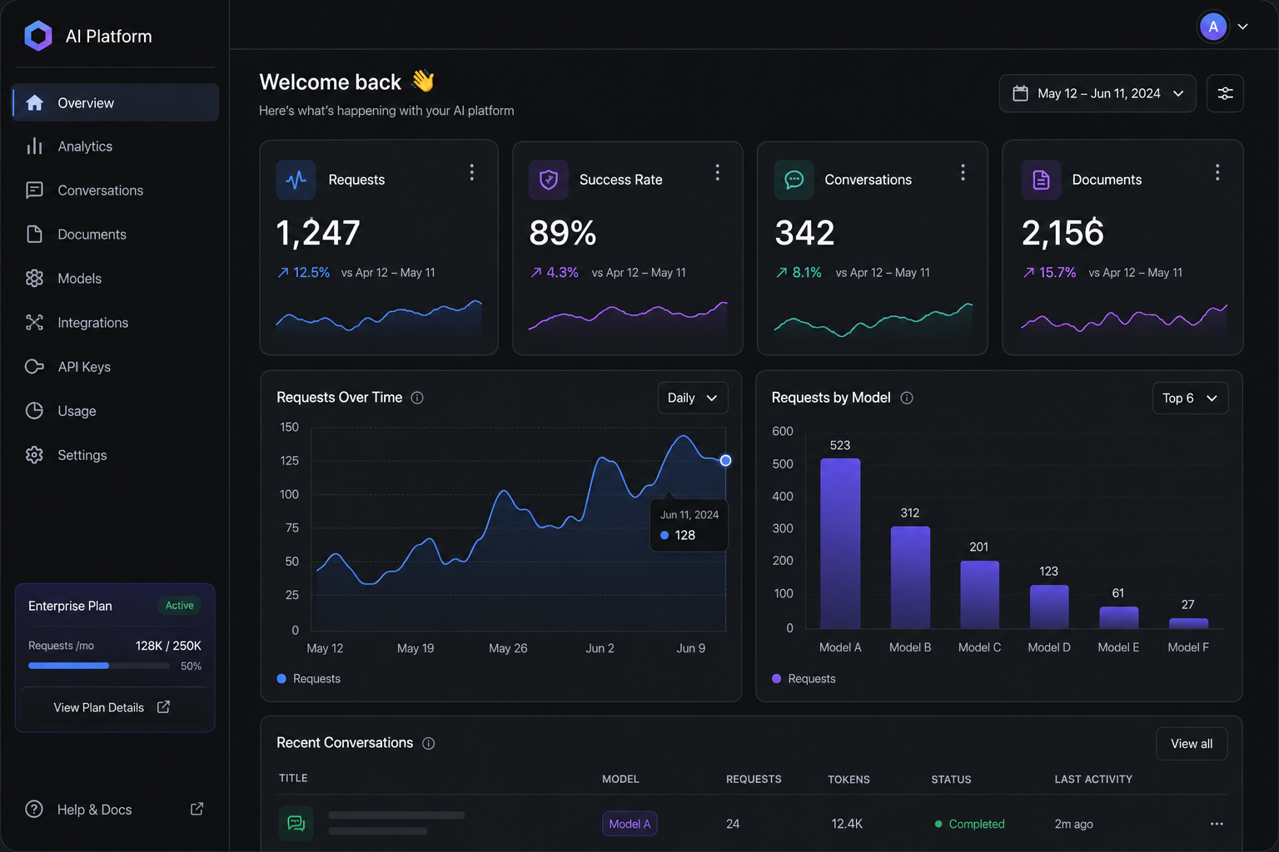1279x852 pixels.
Task: Click the filter sliders icon button
Action: coord(1225,93)
